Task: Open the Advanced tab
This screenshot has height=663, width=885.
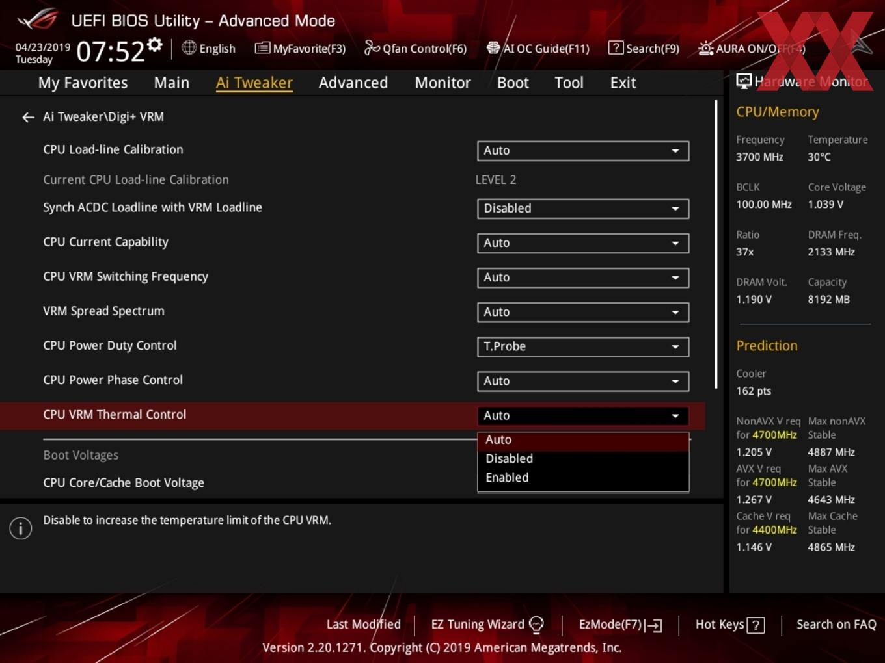Action: [x=353, y=83]
